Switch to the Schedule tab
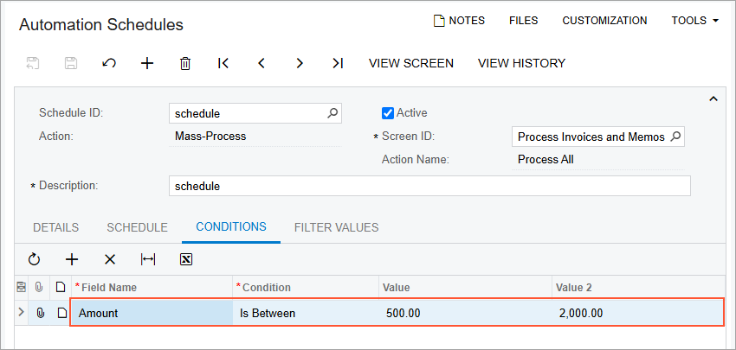 point(137,227)
